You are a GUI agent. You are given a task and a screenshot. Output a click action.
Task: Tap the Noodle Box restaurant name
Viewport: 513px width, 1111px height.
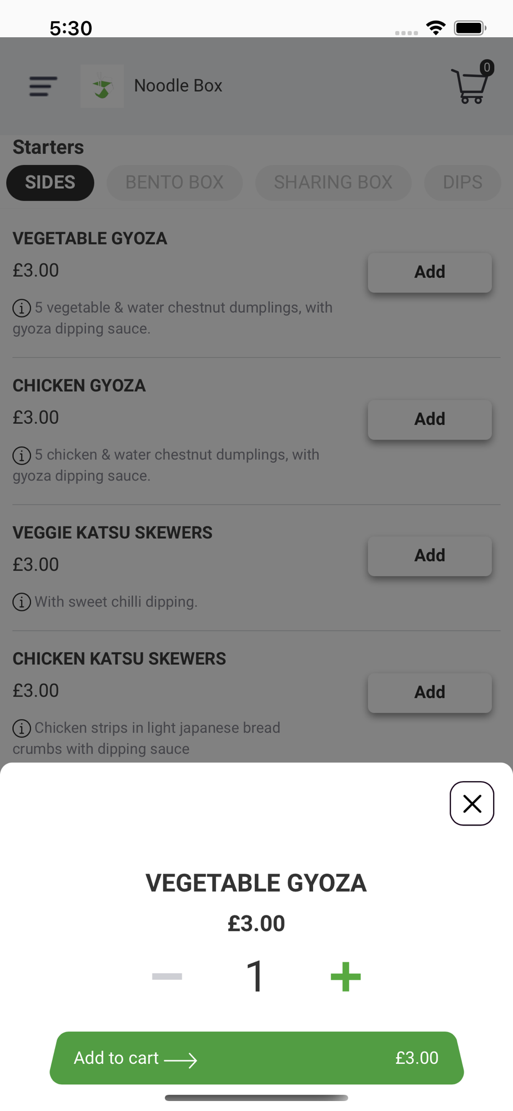click(178, 86)
